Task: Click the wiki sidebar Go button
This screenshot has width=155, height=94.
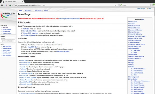Action: click(4, 41)
